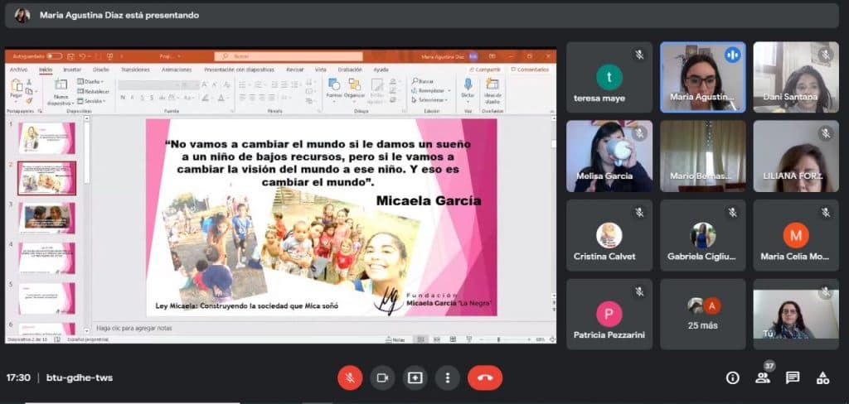849x404 pixels.
Task: Switch to the Diseño ribbon tab
Action: (x=100, y=70)
